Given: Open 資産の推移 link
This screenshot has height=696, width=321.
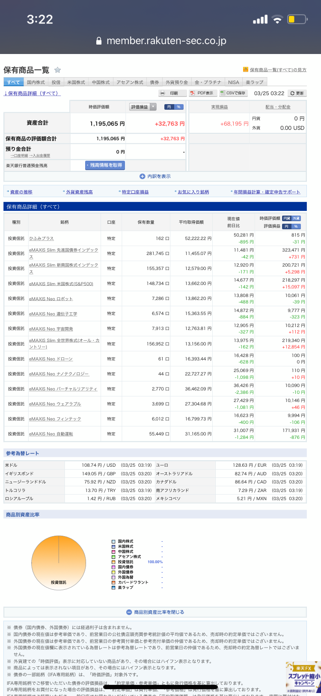Looking at the screenshot, I should click(21, 192).
